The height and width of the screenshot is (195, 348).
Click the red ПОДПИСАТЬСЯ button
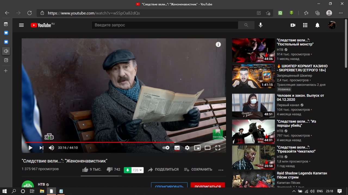(208, 185)
